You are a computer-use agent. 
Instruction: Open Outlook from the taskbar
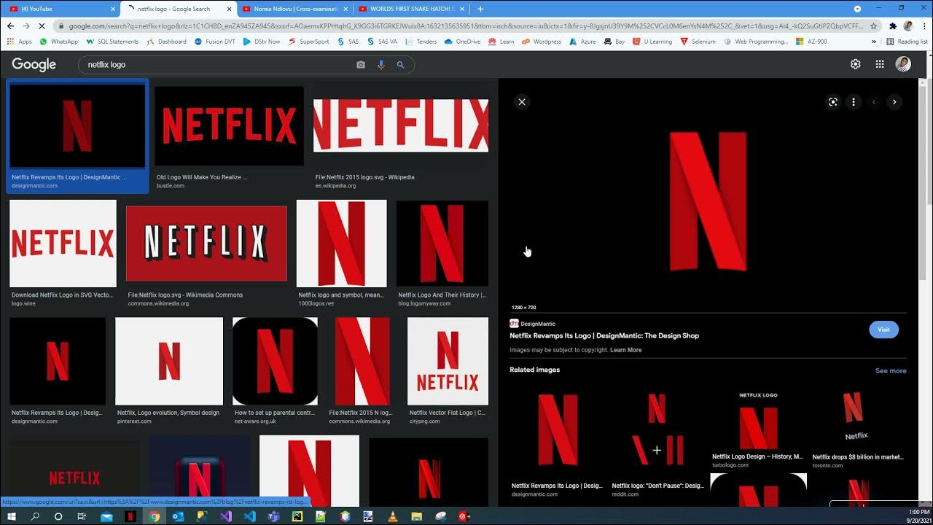[x=178, y=516]
